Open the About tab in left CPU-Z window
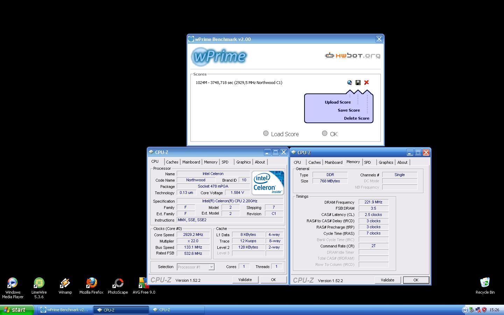 pos(260,162)
